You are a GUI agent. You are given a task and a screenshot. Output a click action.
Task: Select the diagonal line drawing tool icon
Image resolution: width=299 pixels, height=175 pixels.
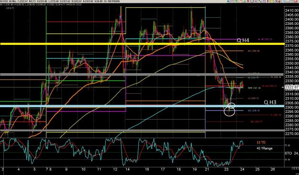pyautogui.click(x=260, y=1)
